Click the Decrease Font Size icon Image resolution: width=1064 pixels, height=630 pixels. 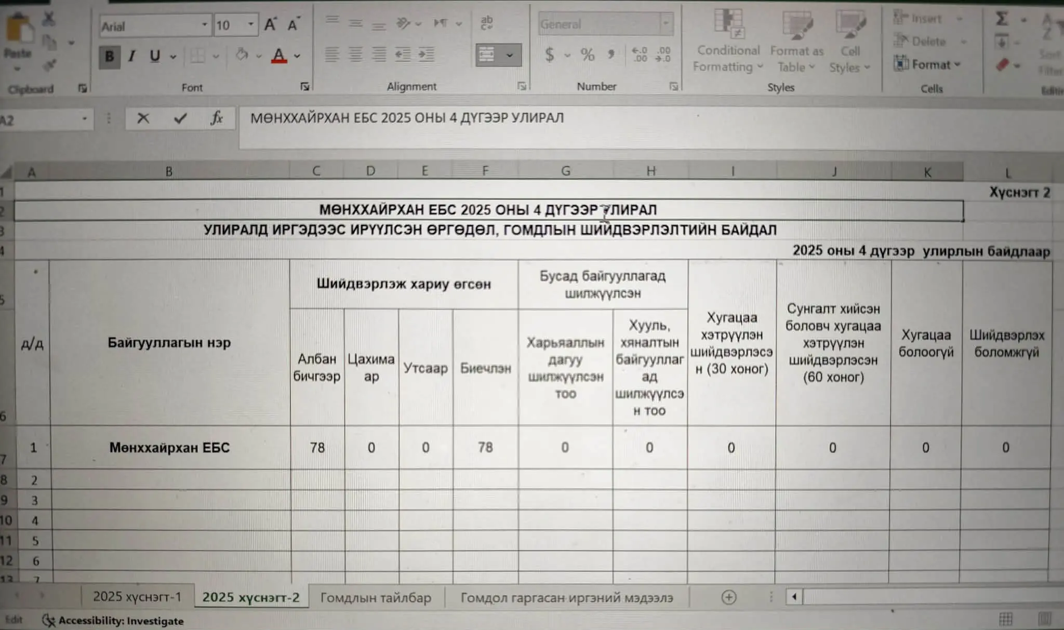(293, 24)
